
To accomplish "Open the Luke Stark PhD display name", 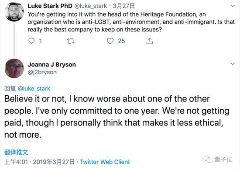I will 50,6.
